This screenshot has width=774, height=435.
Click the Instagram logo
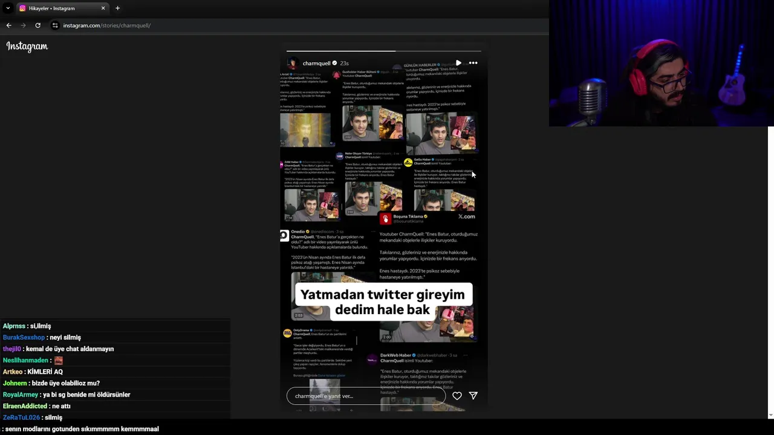pyautogui.click(x=27, y=47)
